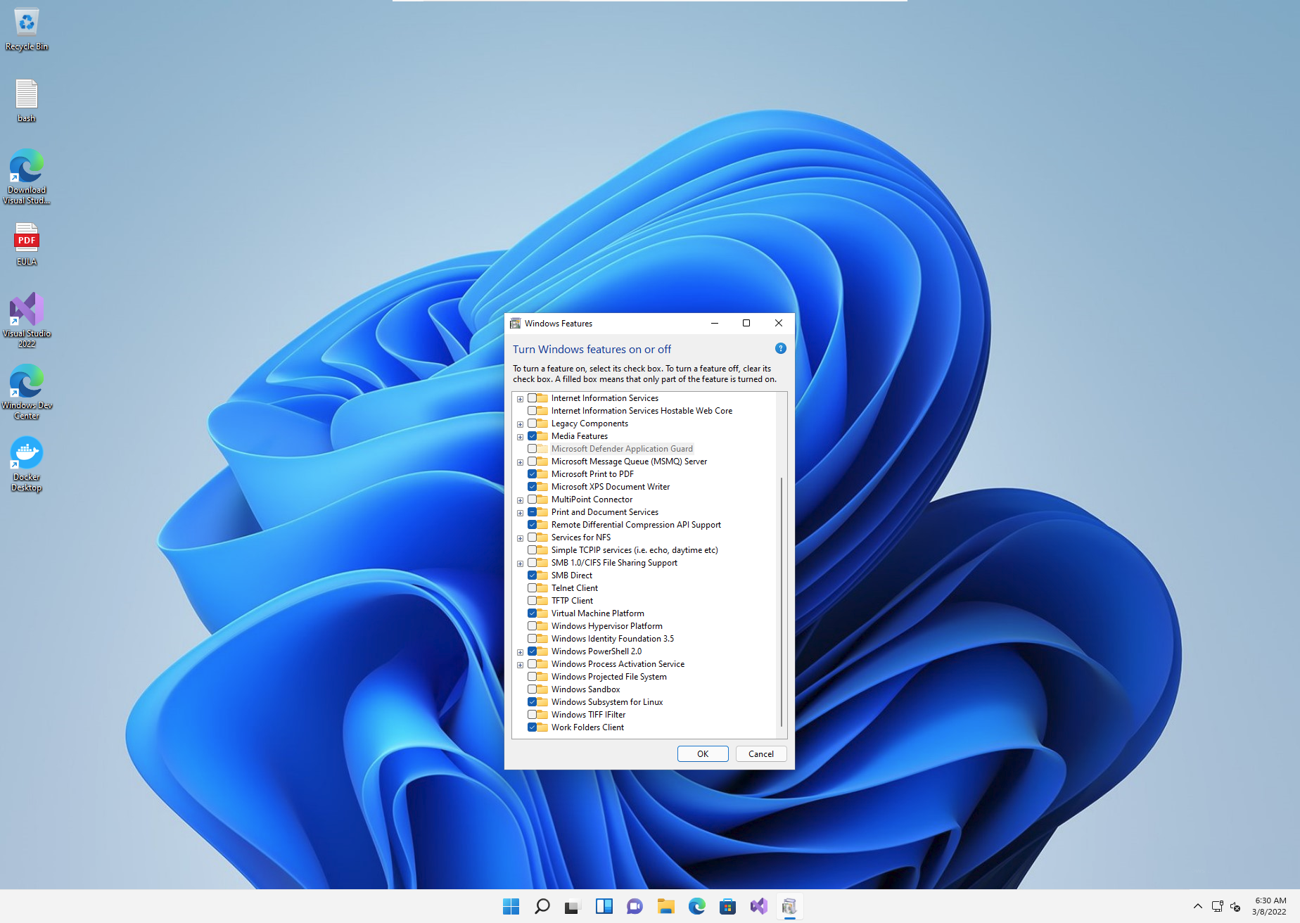The width and height of the screenshot is (1300, 923).
Task: Launch File Explorer from the taskbar
Action: 665,906
